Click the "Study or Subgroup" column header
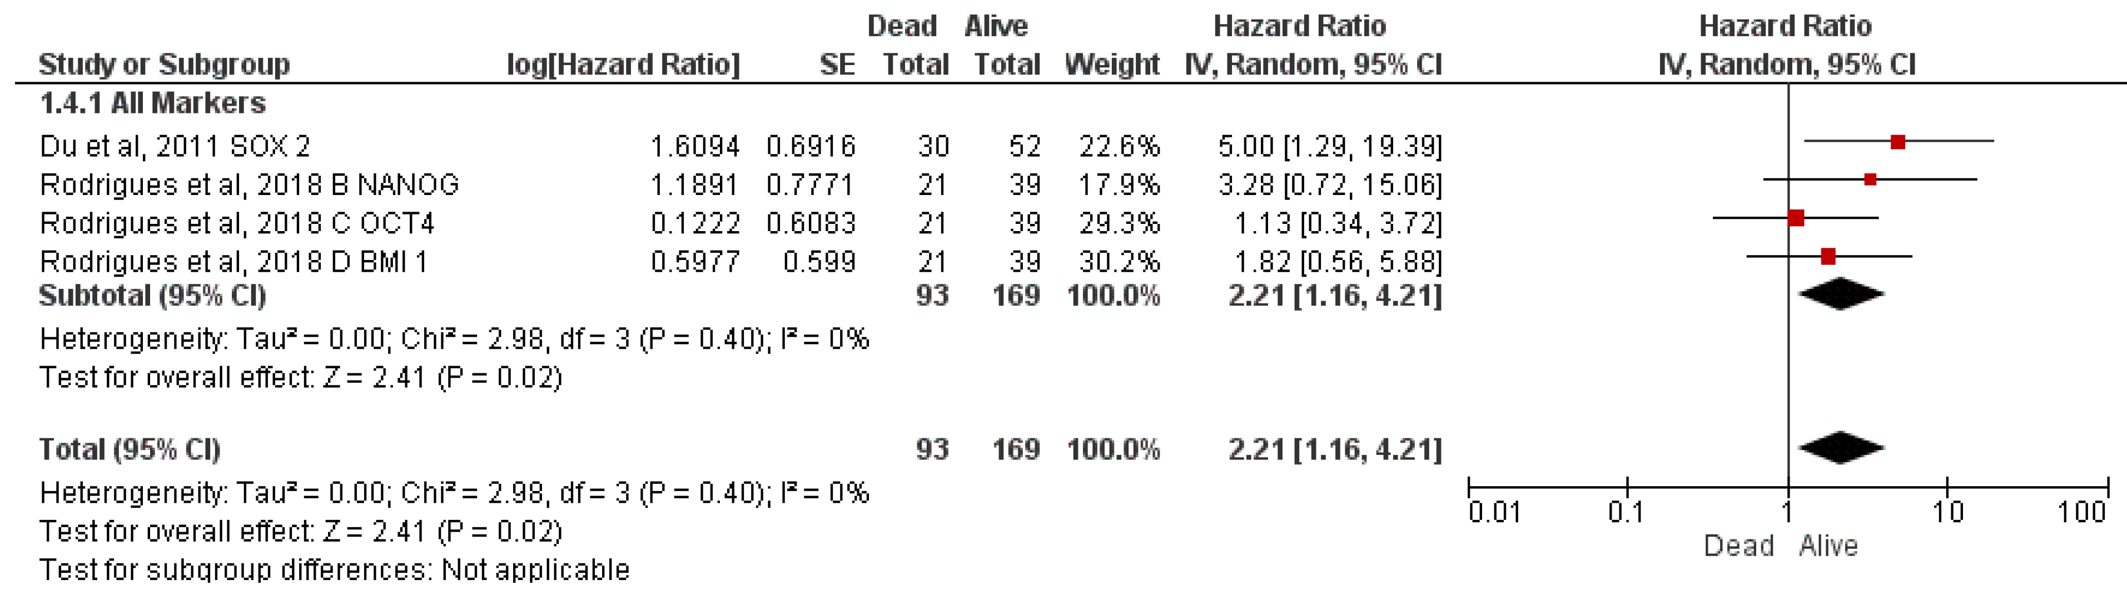 [165, 64]
